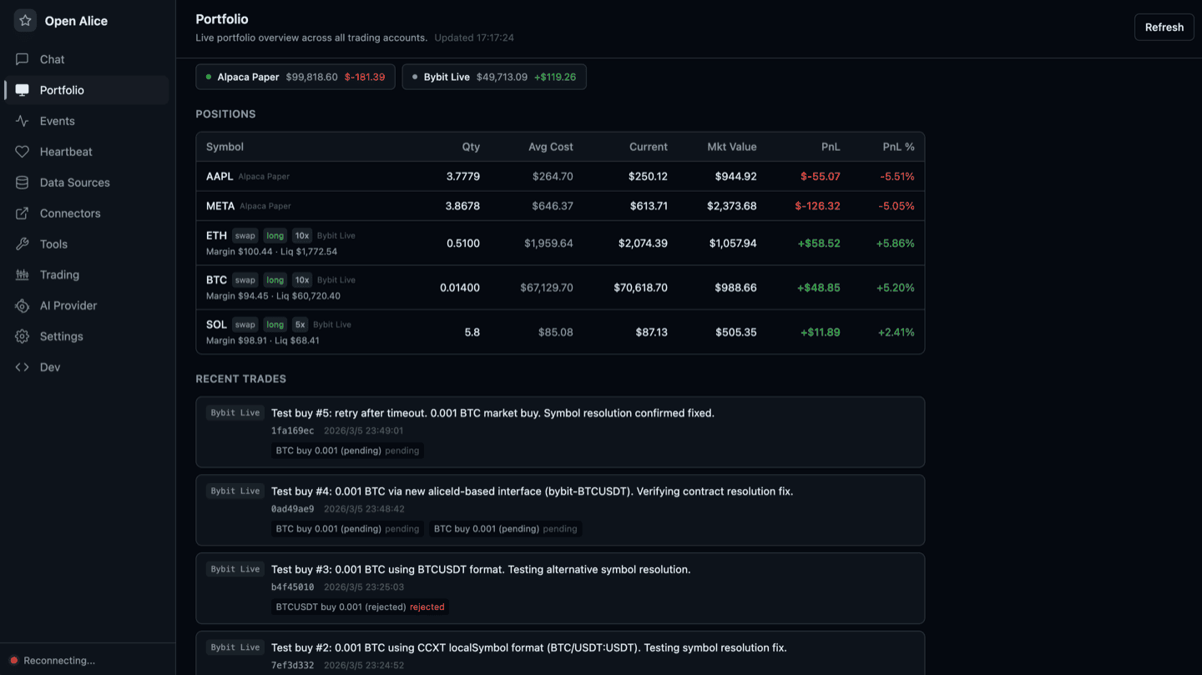Viewport: 1202px width, 675px height.
Task: Click the Refresh button
Action: pos(1164,27)
